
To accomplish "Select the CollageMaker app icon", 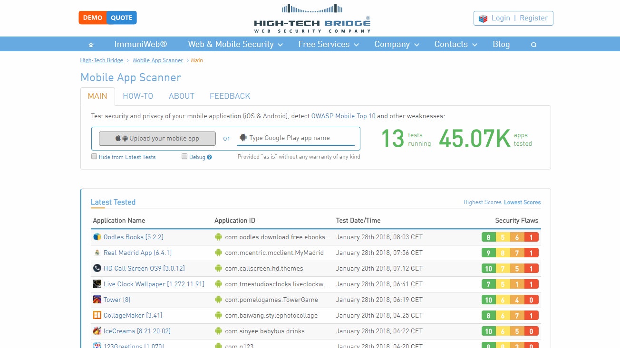I will pos(97,315).
